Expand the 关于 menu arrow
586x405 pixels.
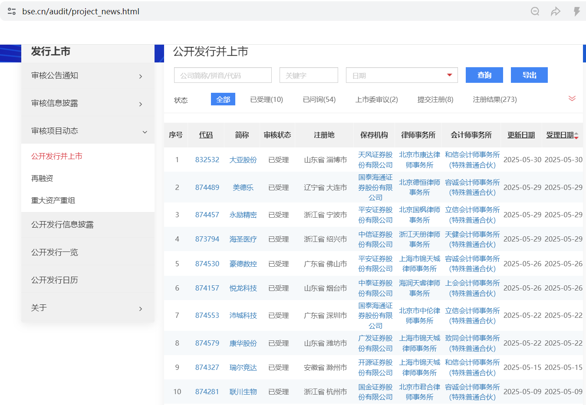coord(141,309)
